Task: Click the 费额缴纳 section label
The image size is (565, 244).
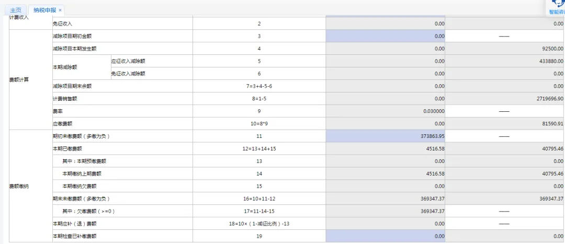Action: pos(19,186)
